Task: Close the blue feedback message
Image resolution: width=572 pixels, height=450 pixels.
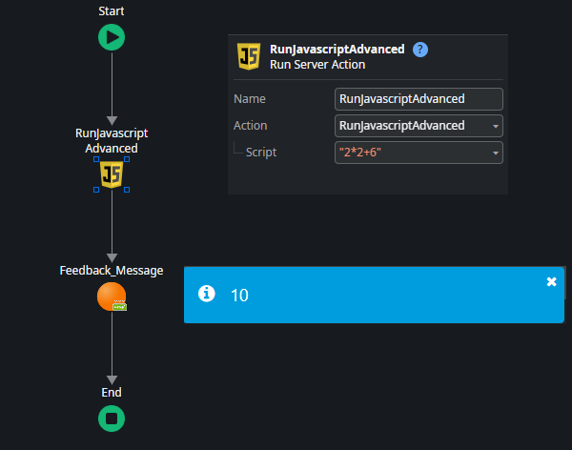Action: 551,281
